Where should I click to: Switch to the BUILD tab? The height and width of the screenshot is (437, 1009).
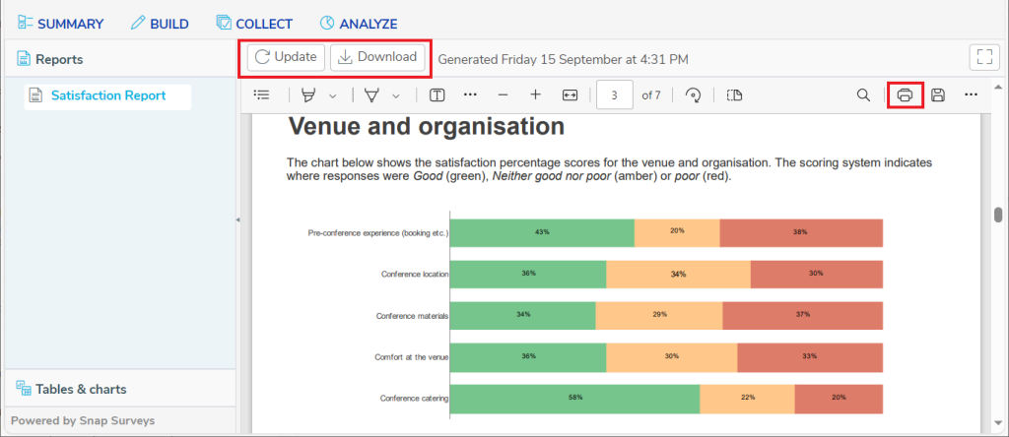(x=160, y=24)
